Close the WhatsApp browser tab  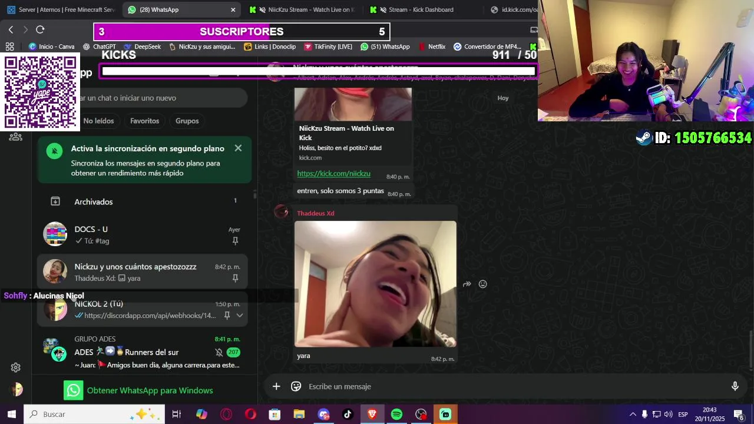(233, 9)
